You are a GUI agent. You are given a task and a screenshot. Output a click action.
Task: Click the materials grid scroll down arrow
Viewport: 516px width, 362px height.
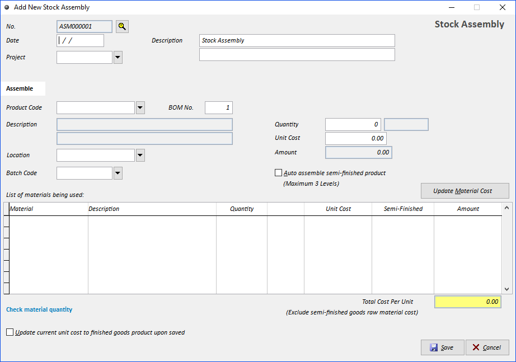(507, 289)
